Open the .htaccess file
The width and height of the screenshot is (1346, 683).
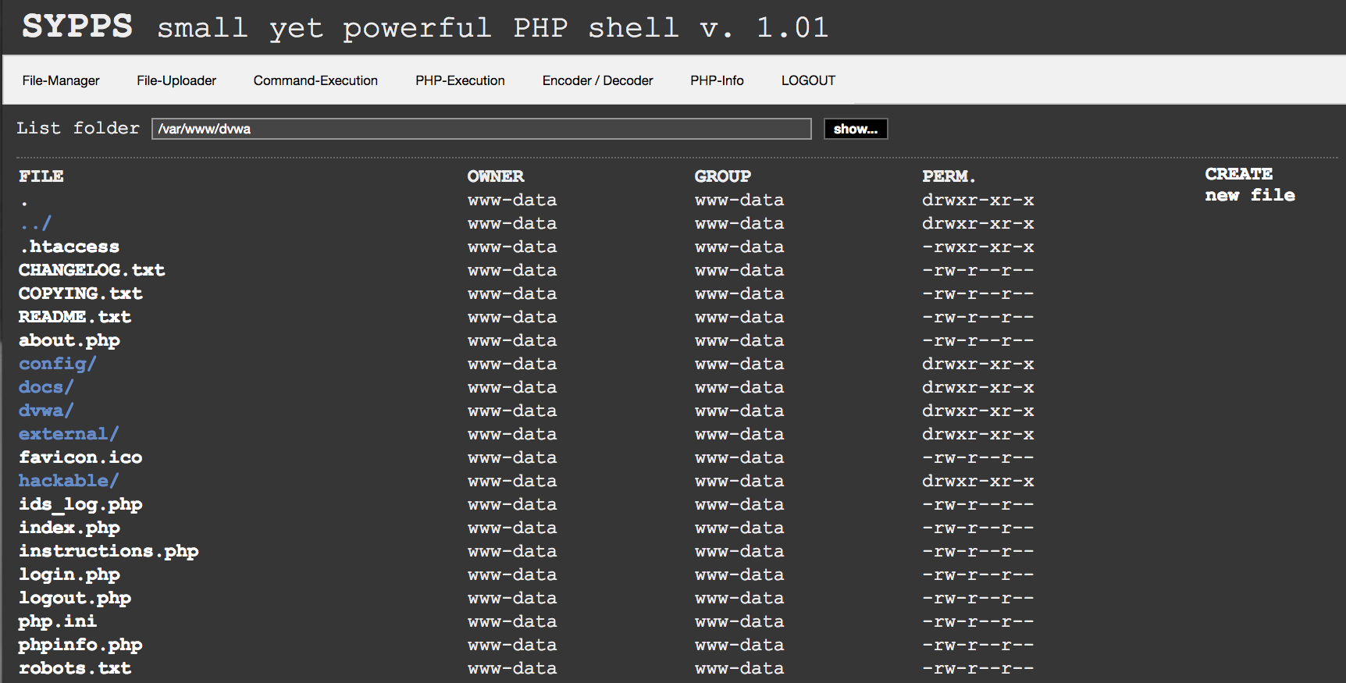[x=69, y=247]
